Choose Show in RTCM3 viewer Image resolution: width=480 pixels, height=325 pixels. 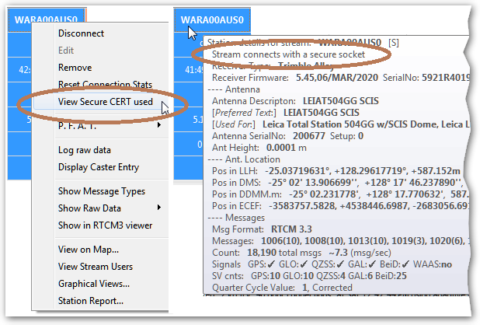click(x=105, y=225)
